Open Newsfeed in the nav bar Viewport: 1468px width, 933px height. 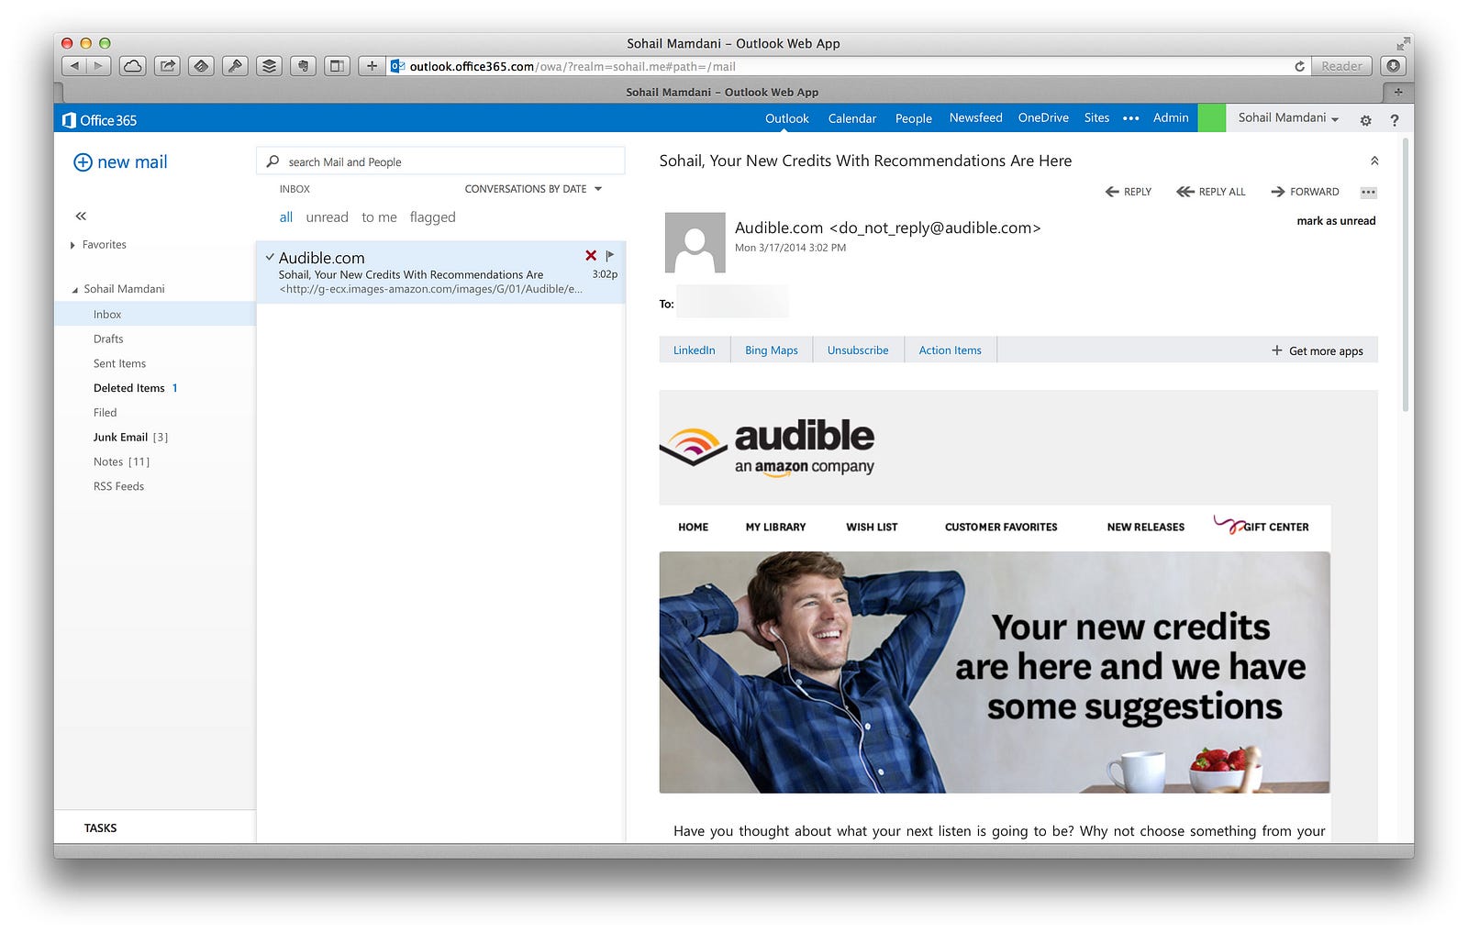click(975, 117)
